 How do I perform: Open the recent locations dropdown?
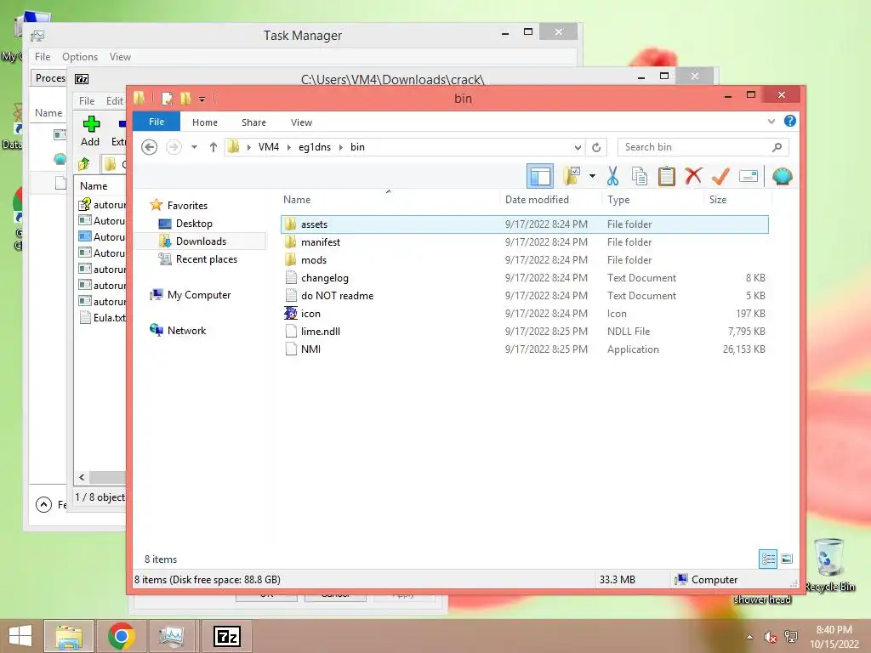pyautogui.click(x=195, y=147)
